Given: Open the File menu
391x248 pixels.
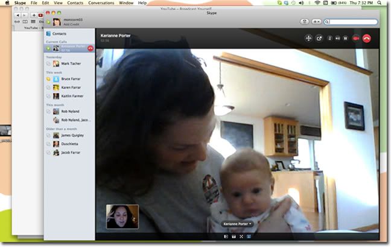Looking at the screenshot, I should (34, 3).
